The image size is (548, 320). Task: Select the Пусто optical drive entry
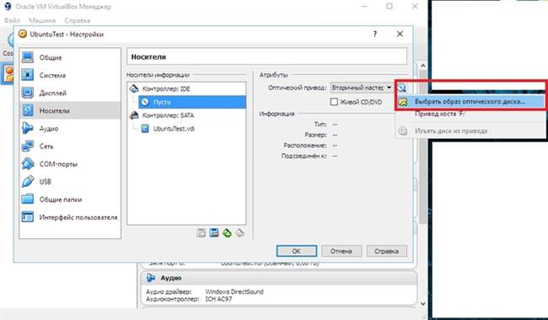pos(192,102)
